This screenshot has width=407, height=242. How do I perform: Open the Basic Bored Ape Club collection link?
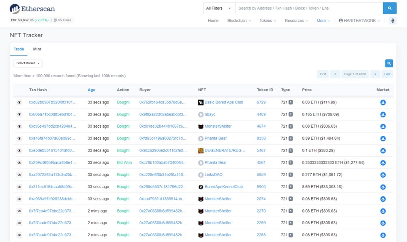click(224, 102)
